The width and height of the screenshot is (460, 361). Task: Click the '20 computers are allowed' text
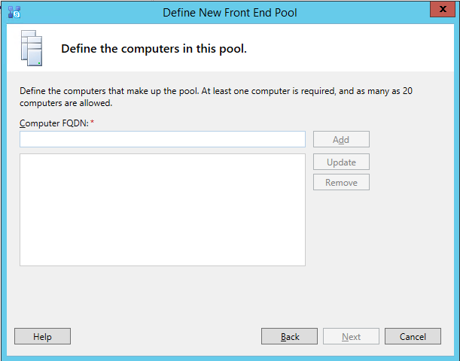(66, 104)
